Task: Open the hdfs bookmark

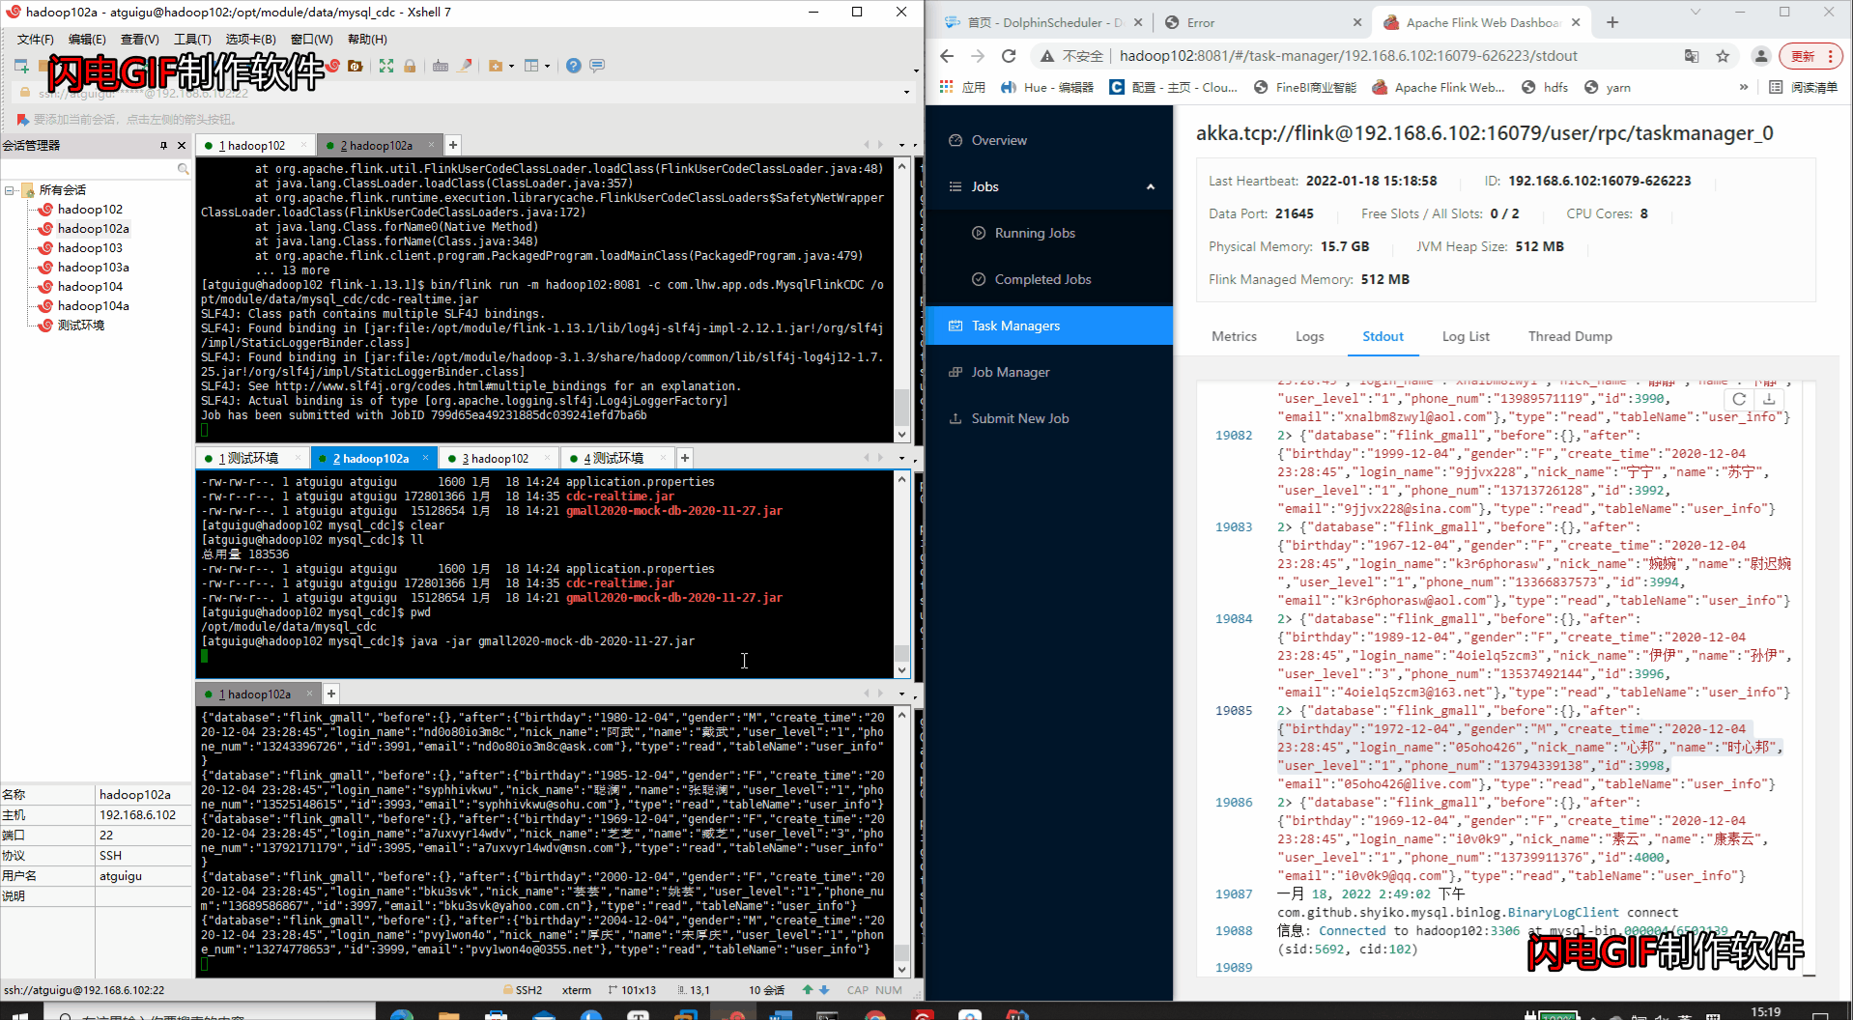Action: click(1545, 87)
